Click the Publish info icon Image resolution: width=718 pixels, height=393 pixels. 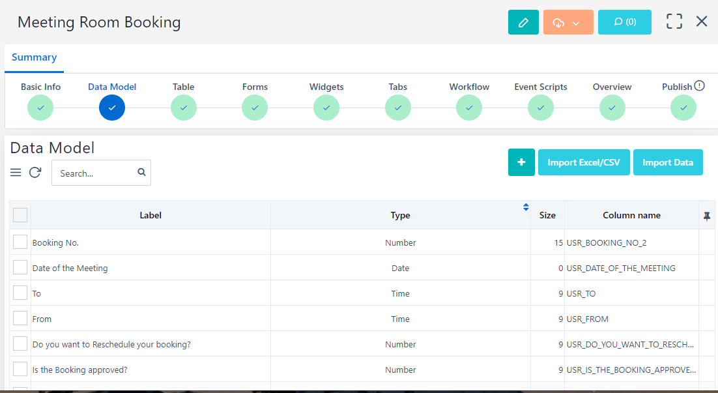(x=700, y=85)
